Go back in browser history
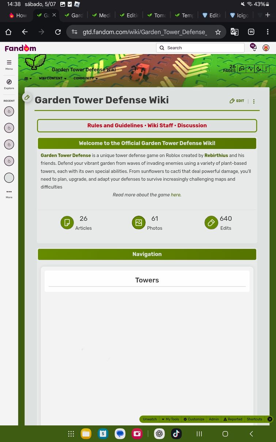Image resolution: width=276 pixels, height=442 pixels. 24,32
